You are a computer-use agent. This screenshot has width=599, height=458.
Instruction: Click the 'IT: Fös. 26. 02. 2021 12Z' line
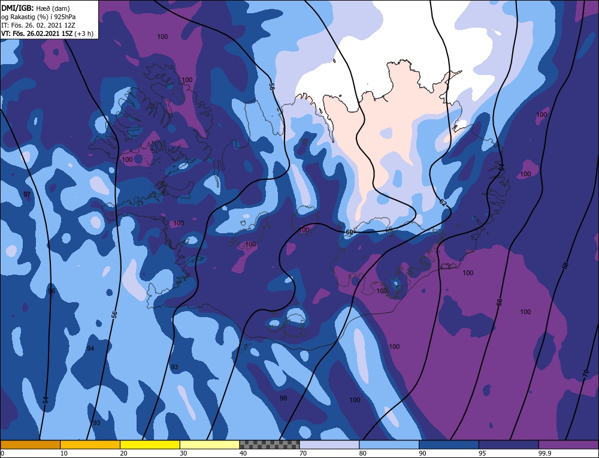coord(38,25)
